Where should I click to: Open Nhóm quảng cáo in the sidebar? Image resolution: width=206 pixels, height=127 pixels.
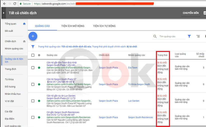tap(14, 48)
